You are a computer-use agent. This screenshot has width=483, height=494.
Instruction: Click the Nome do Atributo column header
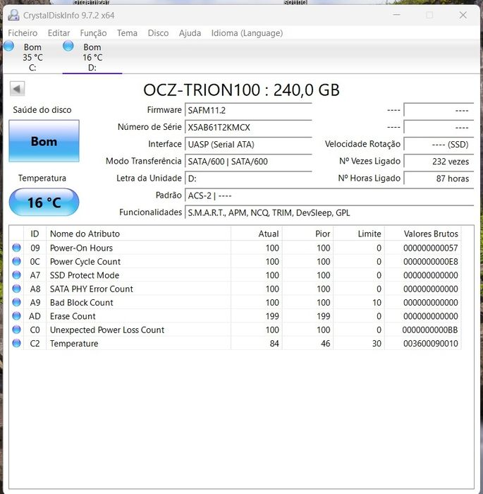pyautogui.click(x=138, y=234)
